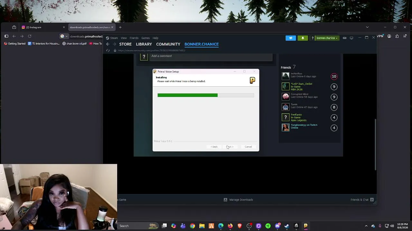
Task: Open the browser main menu icon
Action: [405, 36]
